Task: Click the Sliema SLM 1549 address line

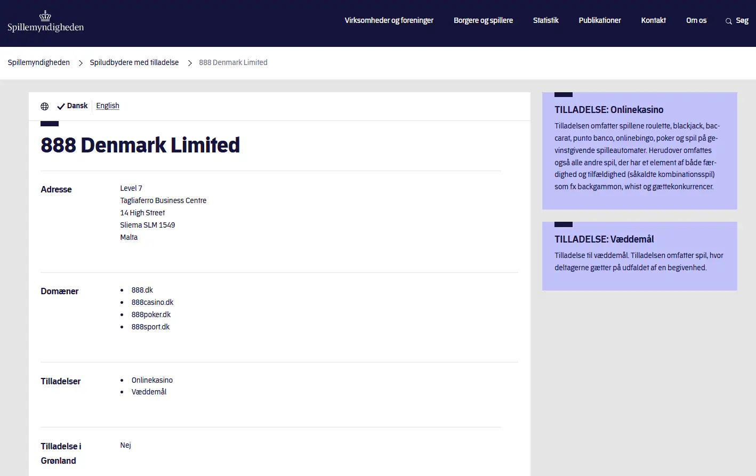Action: pyautogui.click(x=148, y=225)
